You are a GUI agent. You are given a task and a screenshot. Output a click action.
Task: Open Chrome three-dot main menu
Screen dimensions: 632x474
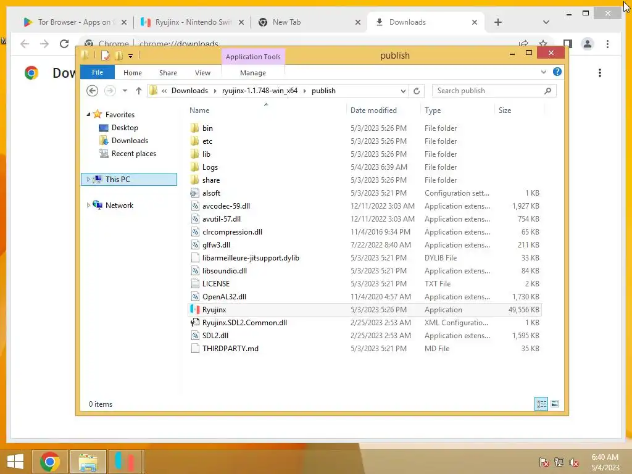point(607,44)
